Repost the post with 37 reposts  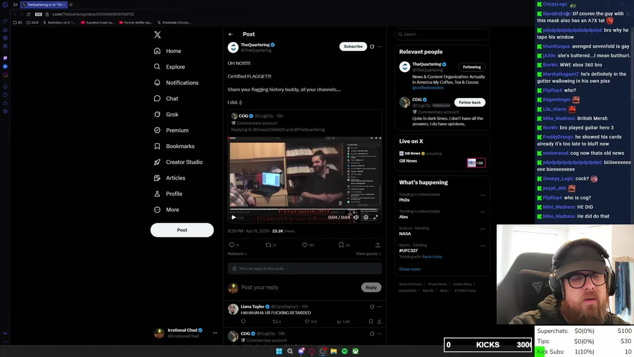tap(271, 245)
